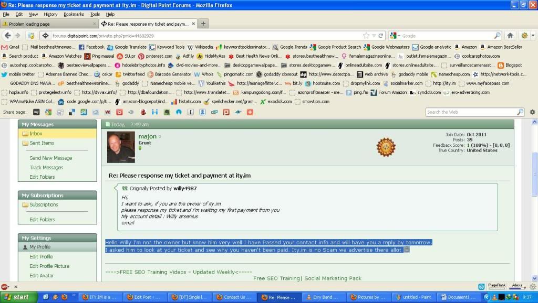This screenshot has width=538, height=303.
Task: Click the Forward navigation arrow
Action: coord(18,36)
